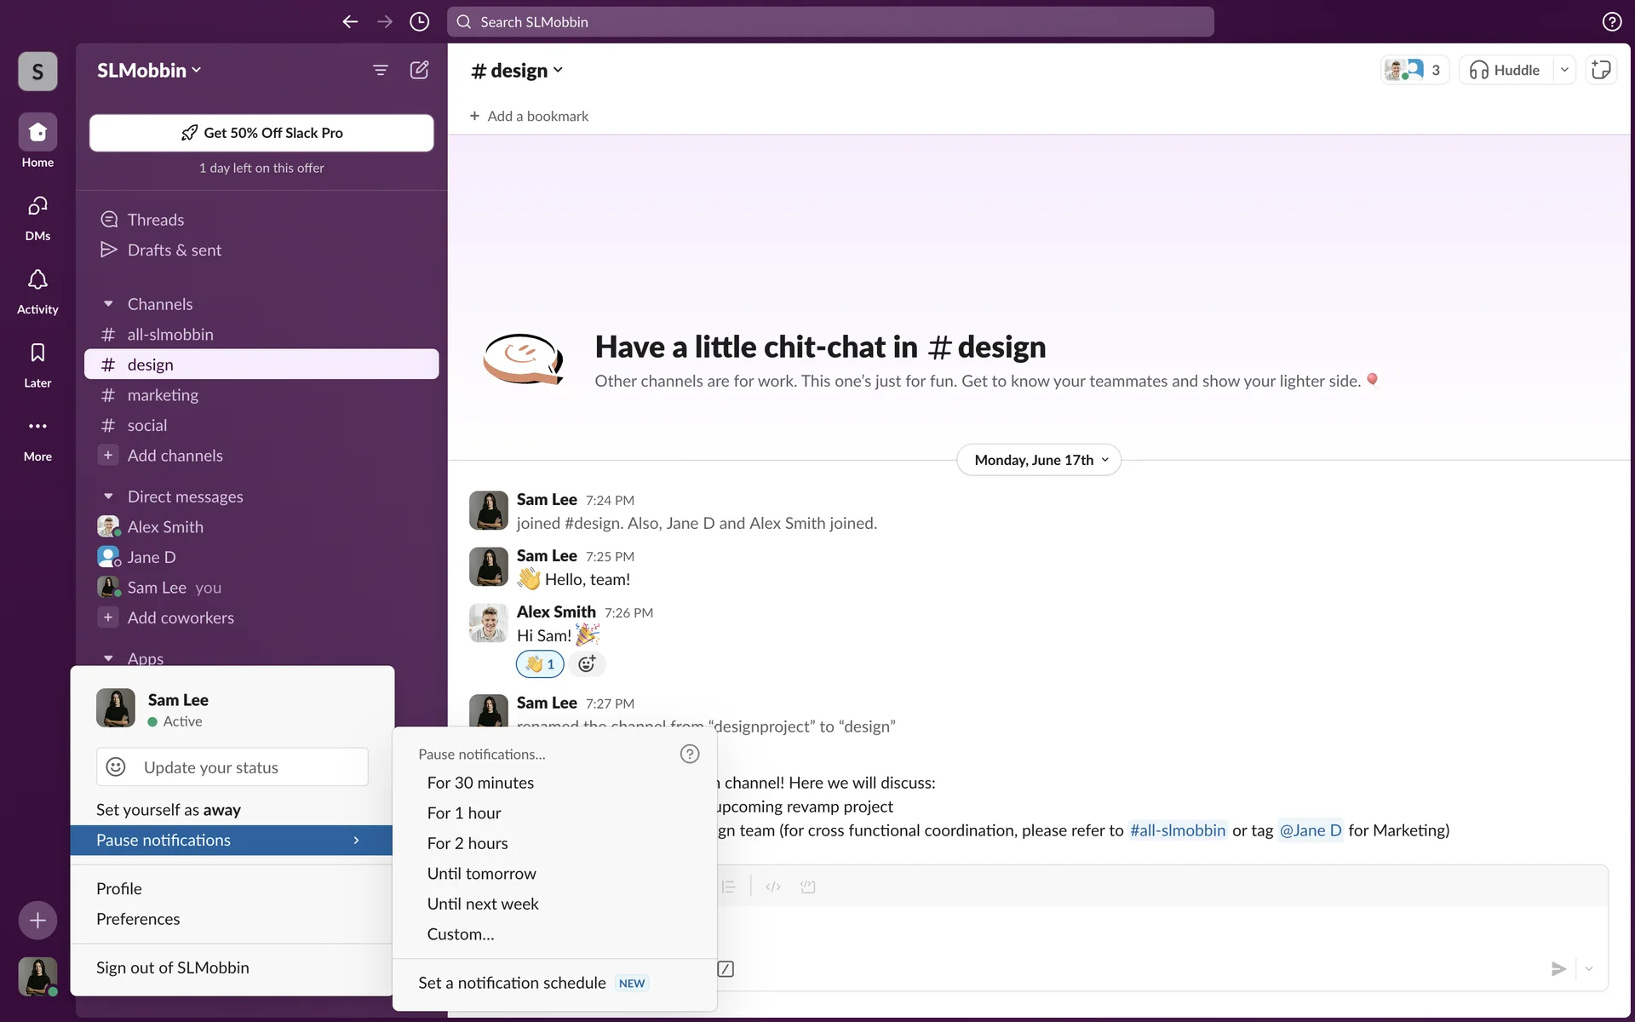Click the compose new message icon
Screen dimensions: 1635x1022
pos(419,70)
